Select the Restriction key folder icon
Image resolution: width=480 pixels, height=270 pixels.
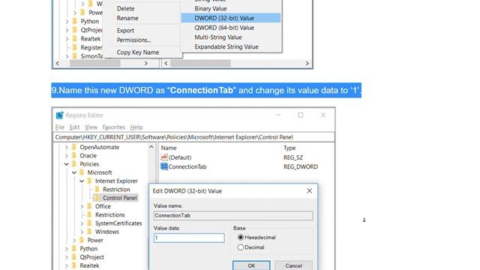point(97,189)
